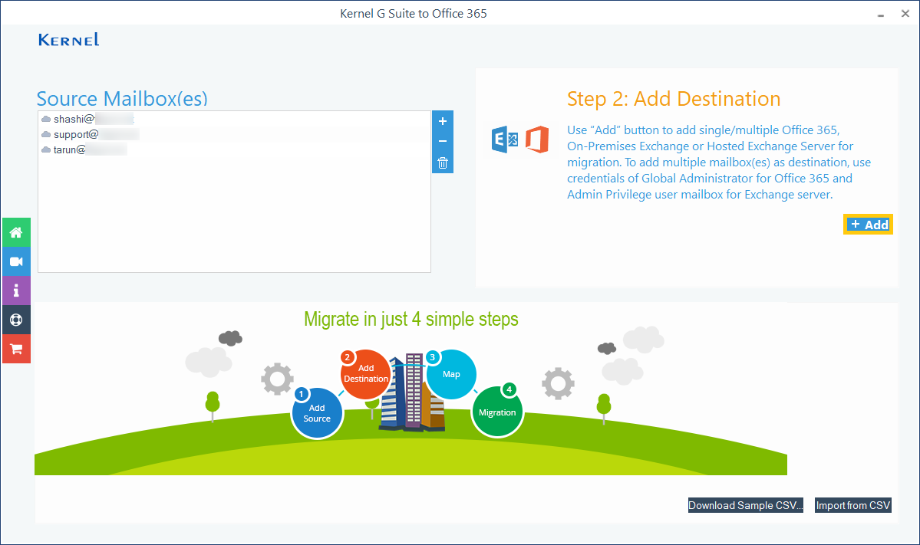920x545 pixels.
Task: Click the info icon in sidebar
Action: pyautogui.click(x=16, y=291)
